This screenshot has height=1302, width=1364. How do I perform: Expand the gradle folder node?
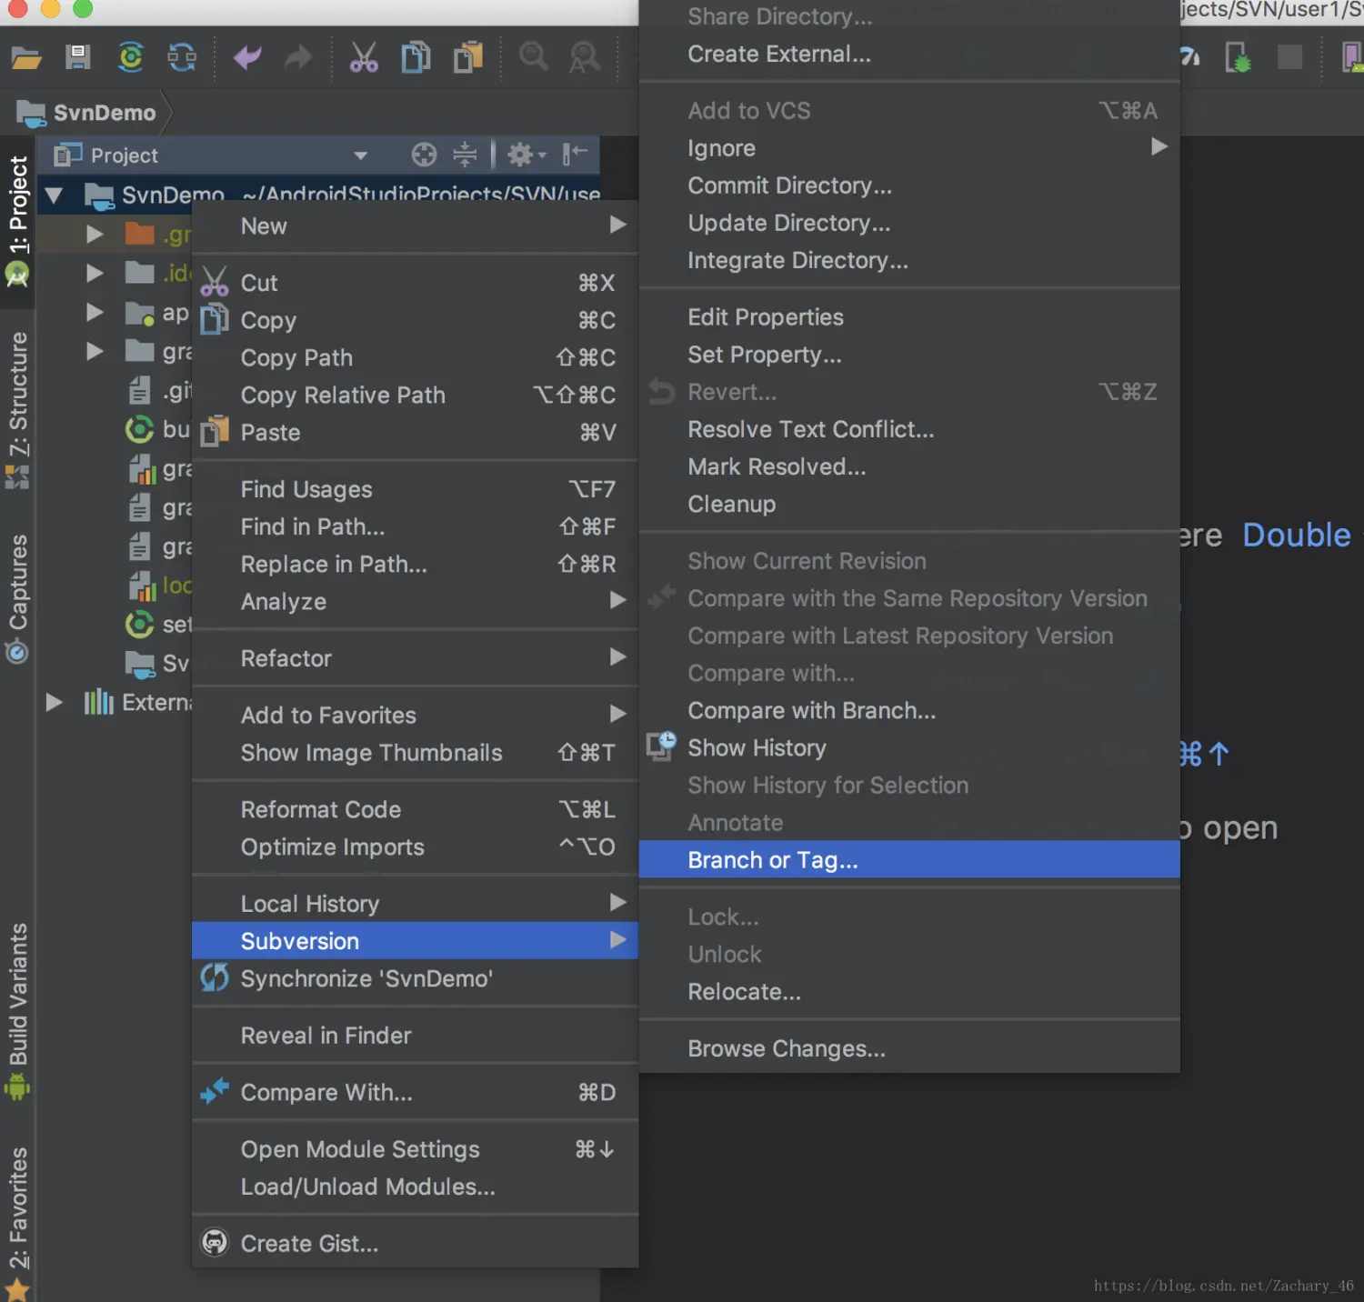tap(95, 351)
